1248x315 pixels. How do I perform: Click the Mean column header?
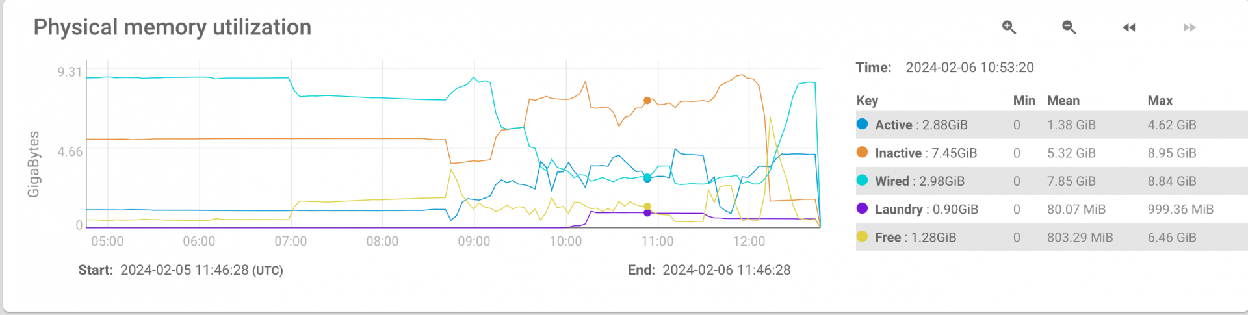(x=1063, y=101)
